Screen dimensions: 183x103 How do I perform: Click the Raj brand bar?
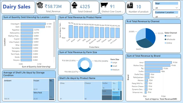tap(154, 68)
